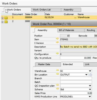Click the Branch input field
Viewport: 97px width, 100px height.
pos(76,78)
